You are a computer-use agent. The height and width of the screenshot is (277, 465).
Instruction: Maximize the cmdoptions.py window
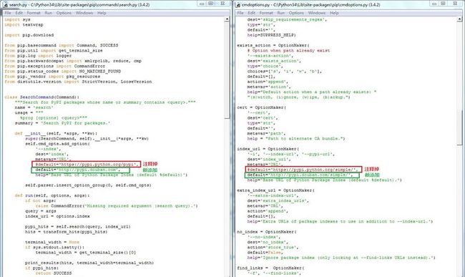(444, 4)
